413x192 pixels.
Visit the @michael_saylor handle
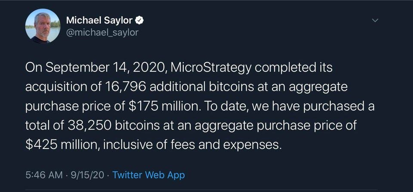[102, 32]
